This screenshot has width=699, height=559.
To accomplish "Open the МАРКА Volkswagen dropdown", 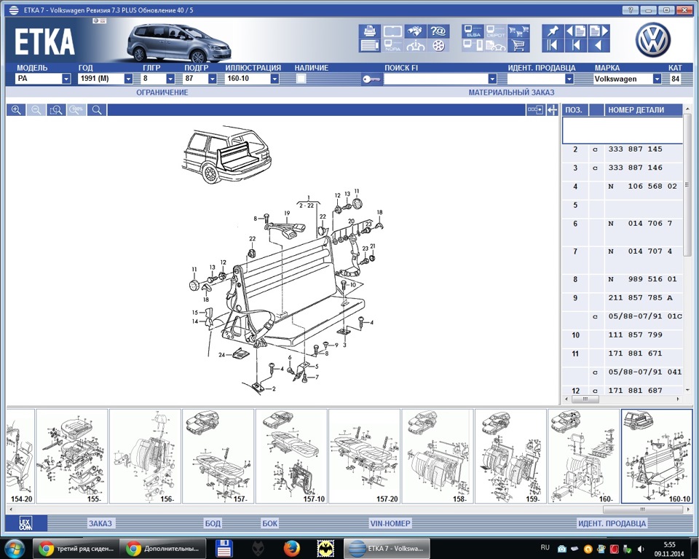I will pos(657,79).
